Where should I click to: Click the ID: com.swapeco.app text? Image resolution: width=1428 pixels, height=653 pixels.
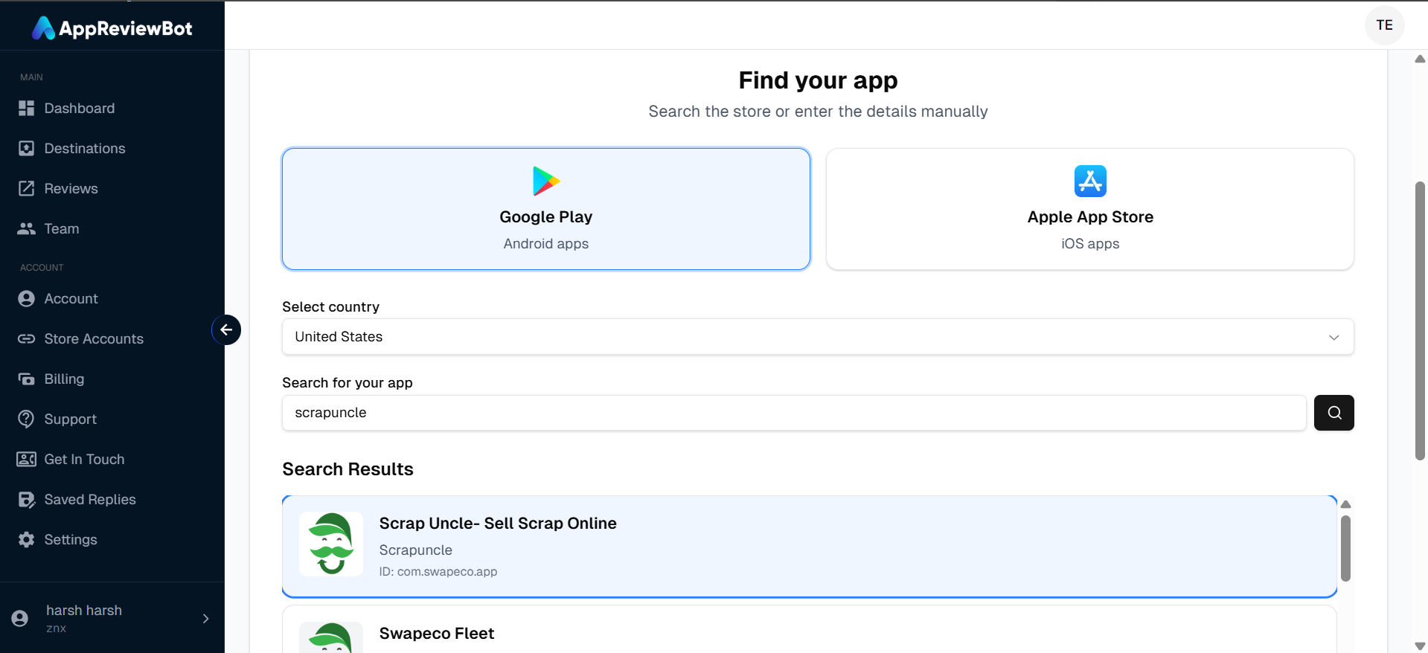(438, 572)
